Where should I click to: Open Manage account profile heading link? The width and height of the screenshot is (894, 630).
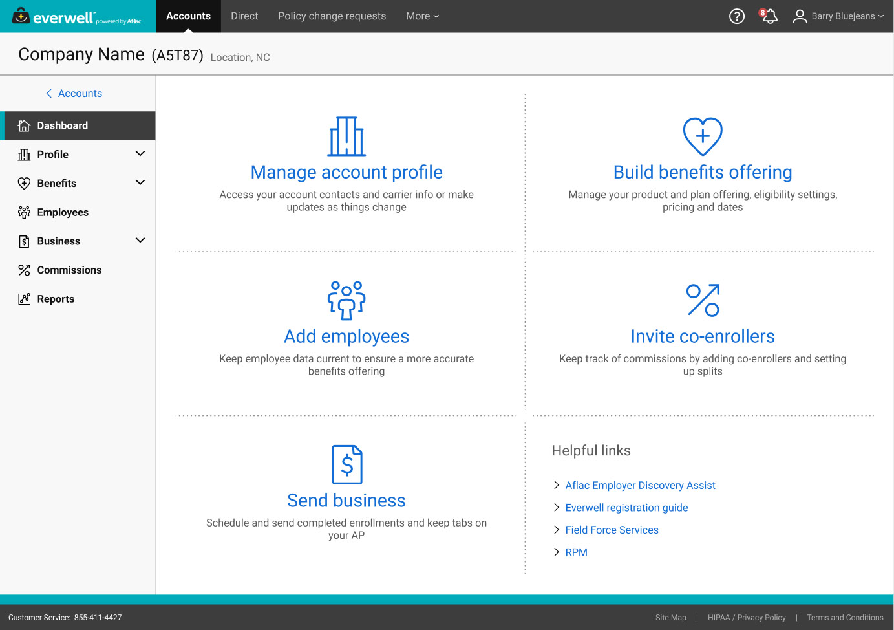(346, 172)
